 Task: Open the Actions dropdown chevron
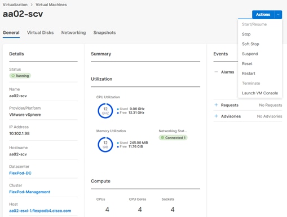pyautogui.click(x=279, y=15)
